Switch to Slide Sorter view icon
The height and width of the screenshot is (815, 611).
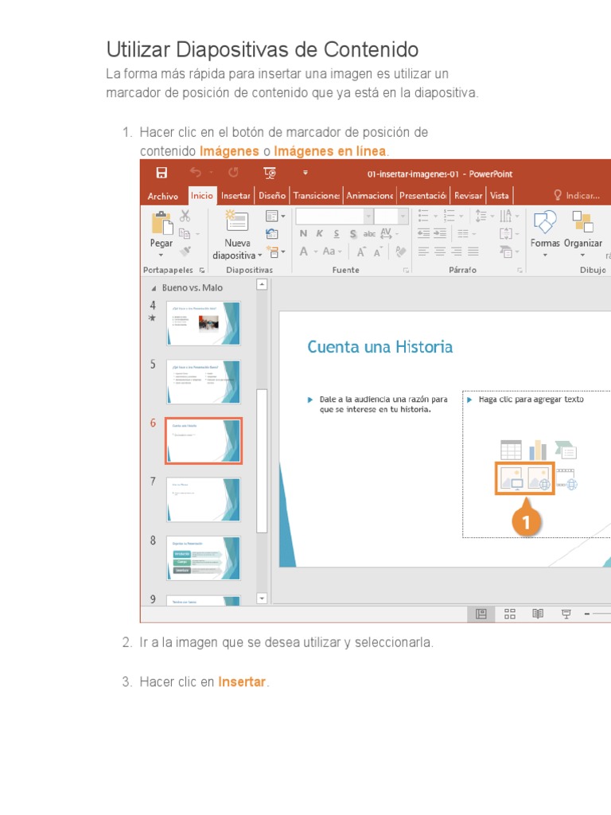510,614
